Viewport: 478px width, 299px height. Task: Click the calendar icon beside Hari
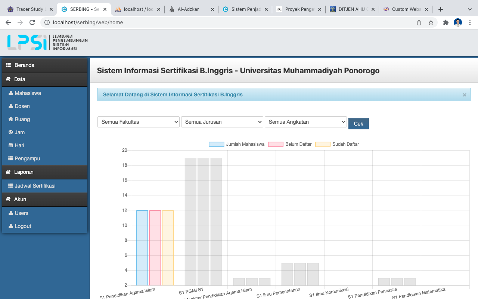pyautogui.click(x=10, y=145)
